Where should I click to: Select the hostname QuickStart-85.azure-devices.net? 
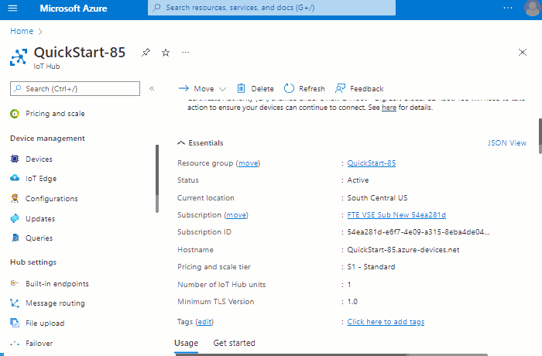click(403, 250)
